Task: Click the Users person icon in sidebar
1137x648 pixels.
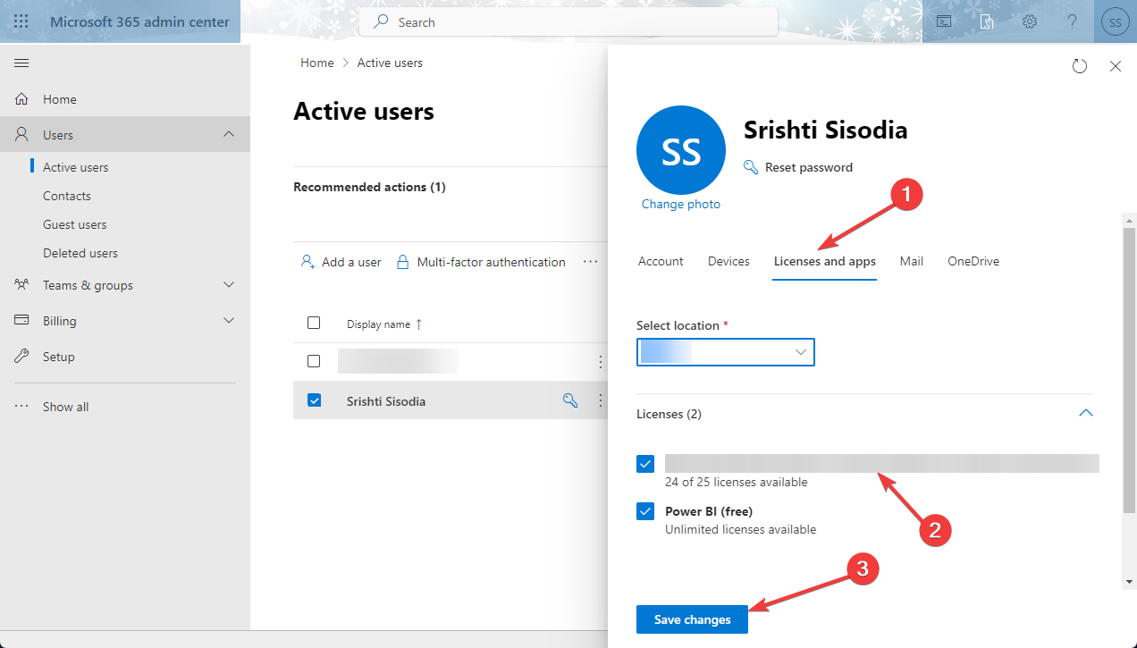Action: click(22, 135)
